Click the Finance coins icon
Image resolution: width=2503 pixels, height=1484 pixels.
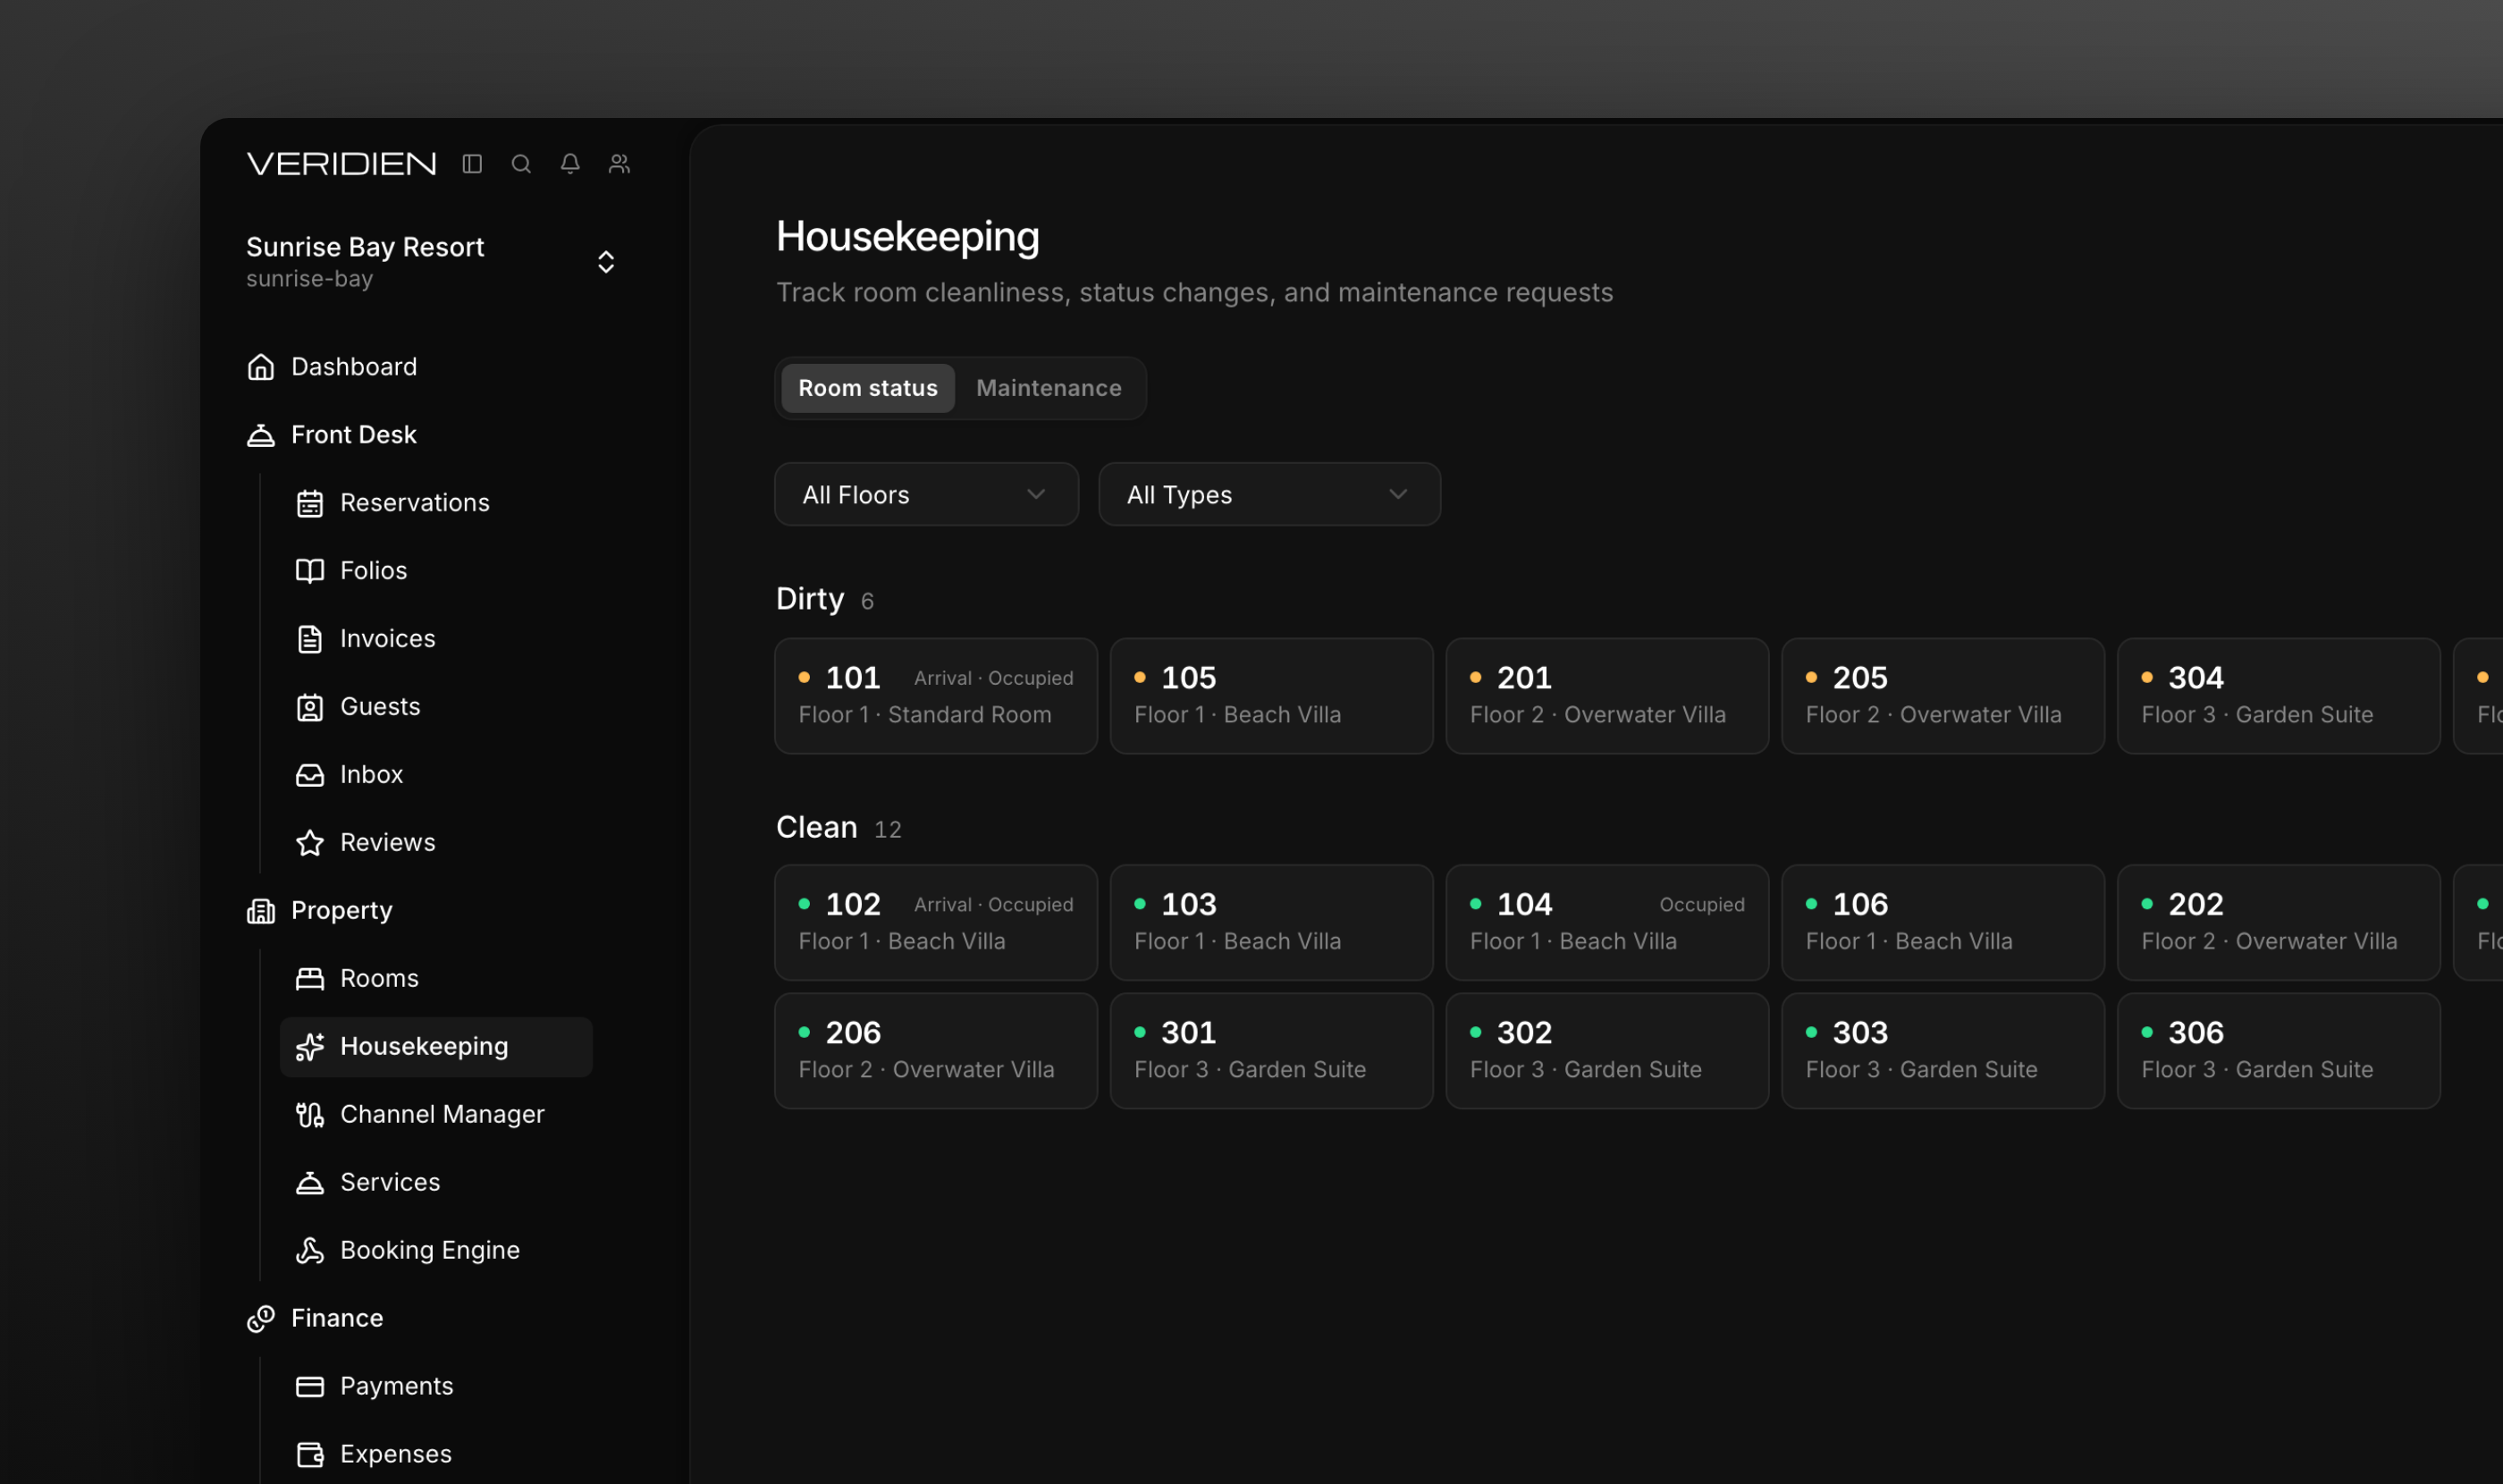(x=261, y=1319)
